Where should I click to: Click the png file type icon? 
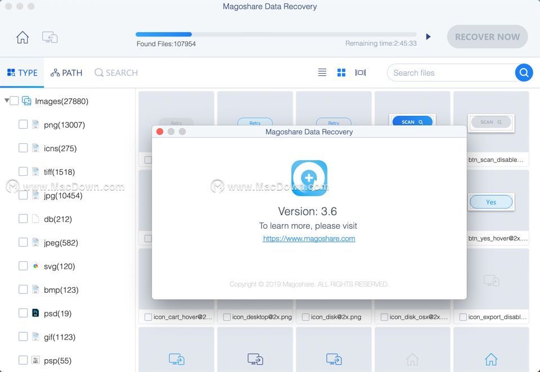[x=35, y=124]
